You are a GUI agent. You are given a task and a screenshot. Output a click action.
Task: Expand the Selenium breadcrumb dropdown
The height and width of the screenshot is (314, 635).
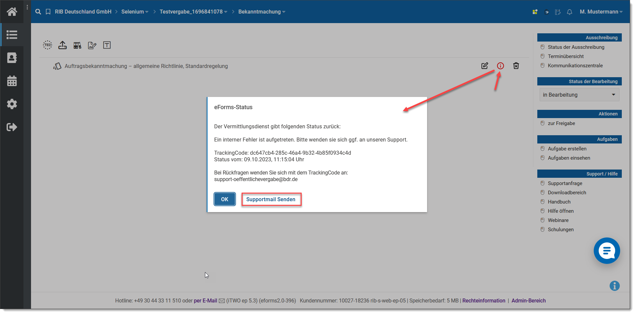135,12
